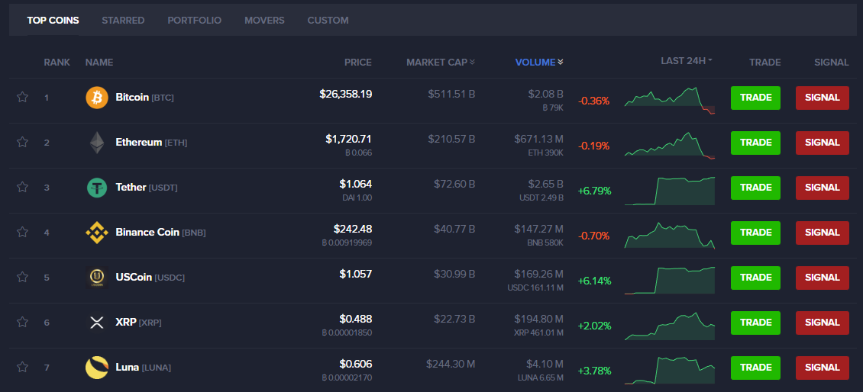Star Bitcoin as a favorite

[22, 98]
